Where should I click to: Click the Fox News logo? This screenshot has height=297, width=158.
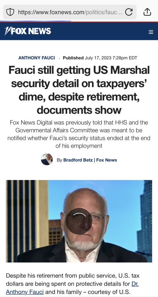tap(28, 31)
